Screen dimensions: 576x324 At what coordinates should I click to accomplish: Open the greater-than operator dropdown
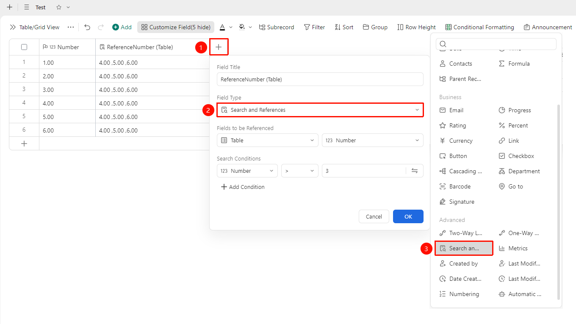pyautogui.click(x=300, y=171)
